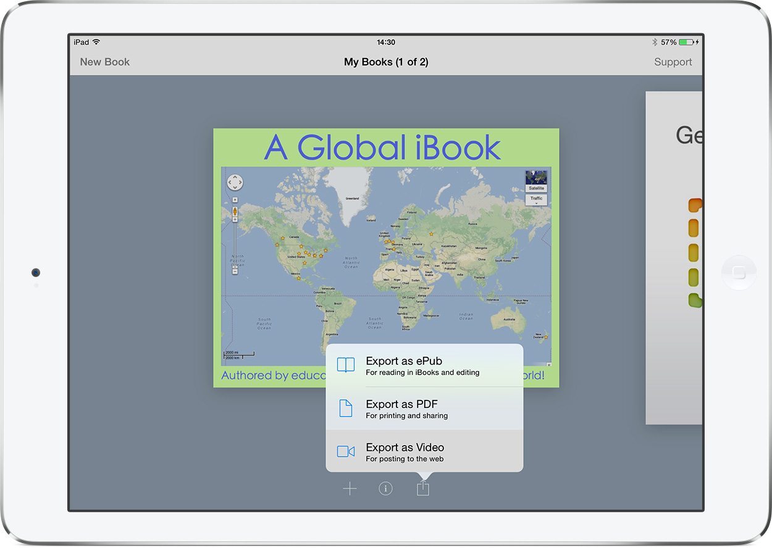This screenshot has width=772, height=548.
Task: Select the next book cover at right
Action: click(x=674, y=258)
